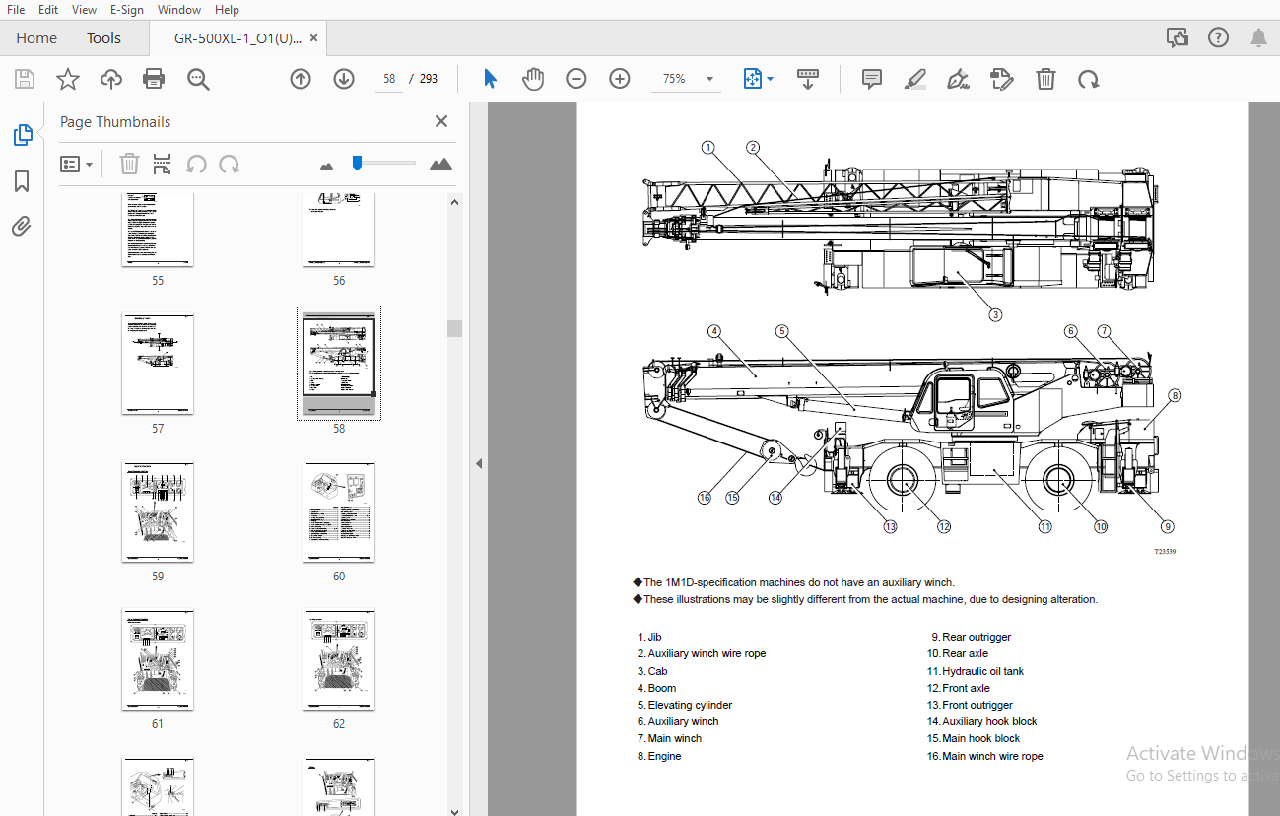
Task: Open Page Thumbnails sidebar panel icon
Action: (x=23, y=135)
